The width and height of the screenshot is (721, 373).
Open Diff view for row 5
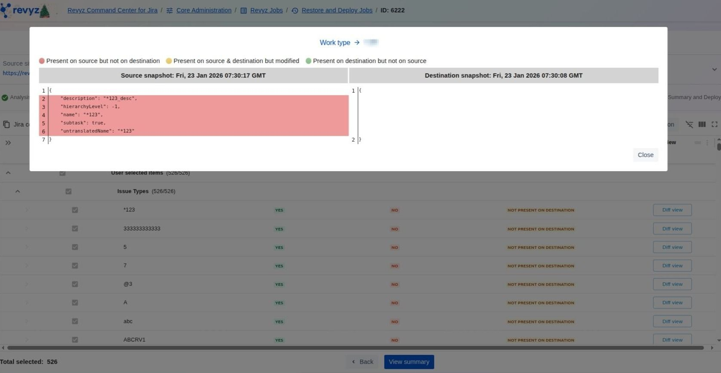672,247
